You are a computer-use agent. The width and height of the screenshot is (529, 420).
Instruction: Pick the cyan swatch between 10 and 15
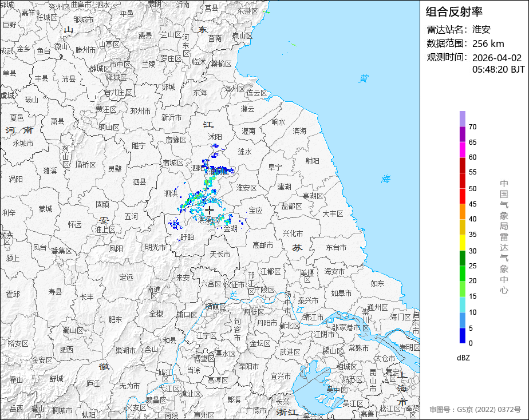(x=462, y=304)
